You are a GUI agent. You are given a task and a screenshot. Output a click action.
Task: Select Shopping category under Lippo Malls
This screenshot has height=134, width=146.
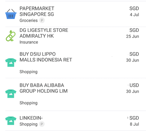28,72
